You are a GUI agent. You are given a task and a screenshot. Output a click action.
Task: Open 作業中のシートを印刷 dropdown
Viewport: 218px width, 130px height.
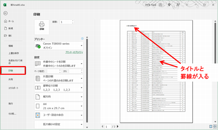coord(59,64)
